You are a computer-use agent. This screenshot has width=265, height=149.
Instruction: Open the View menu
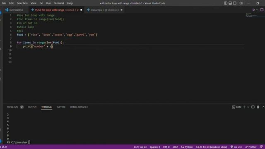pos(34,3)
